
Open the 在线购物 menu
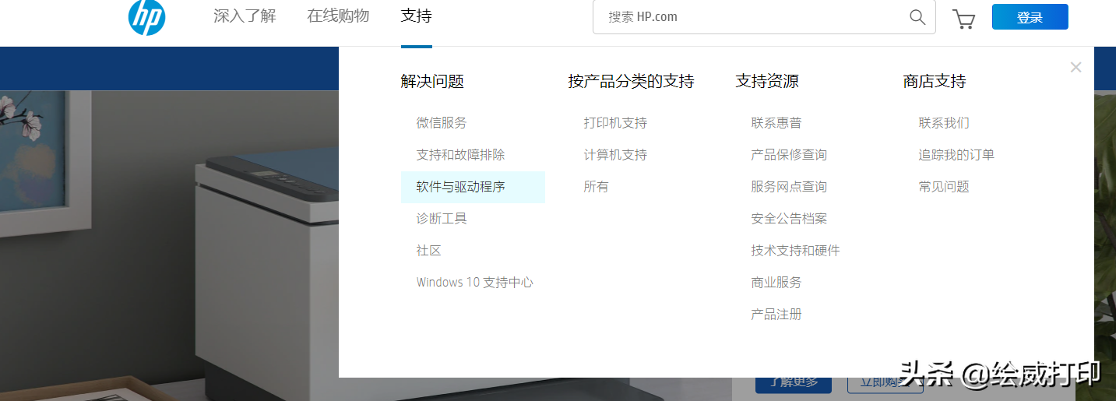[x=338, y=16]
